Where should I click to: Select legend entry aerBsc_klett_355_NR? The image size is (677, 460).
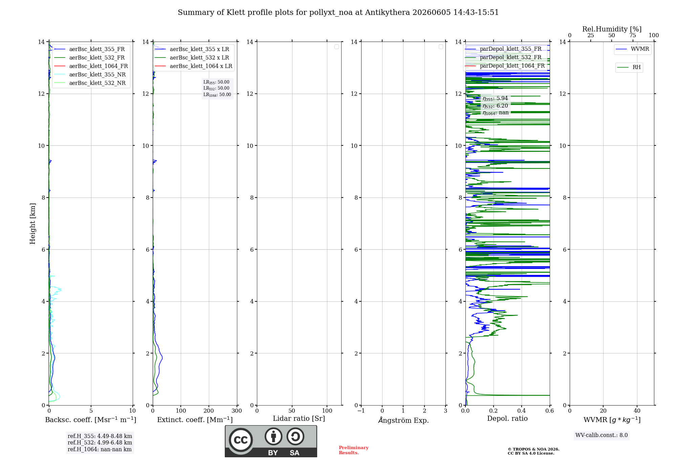click(97, 74)
